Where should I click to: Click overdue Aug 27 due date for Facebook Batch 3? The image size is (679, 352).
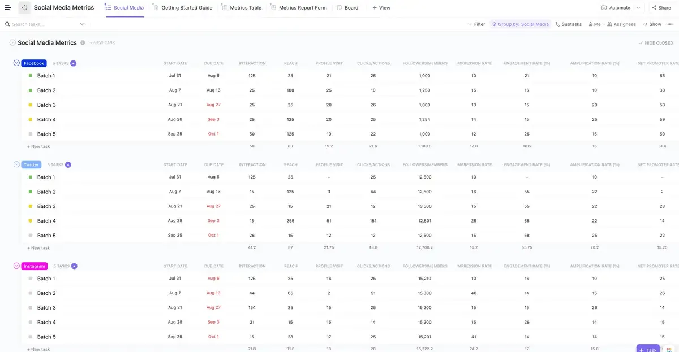pos(213,105)
